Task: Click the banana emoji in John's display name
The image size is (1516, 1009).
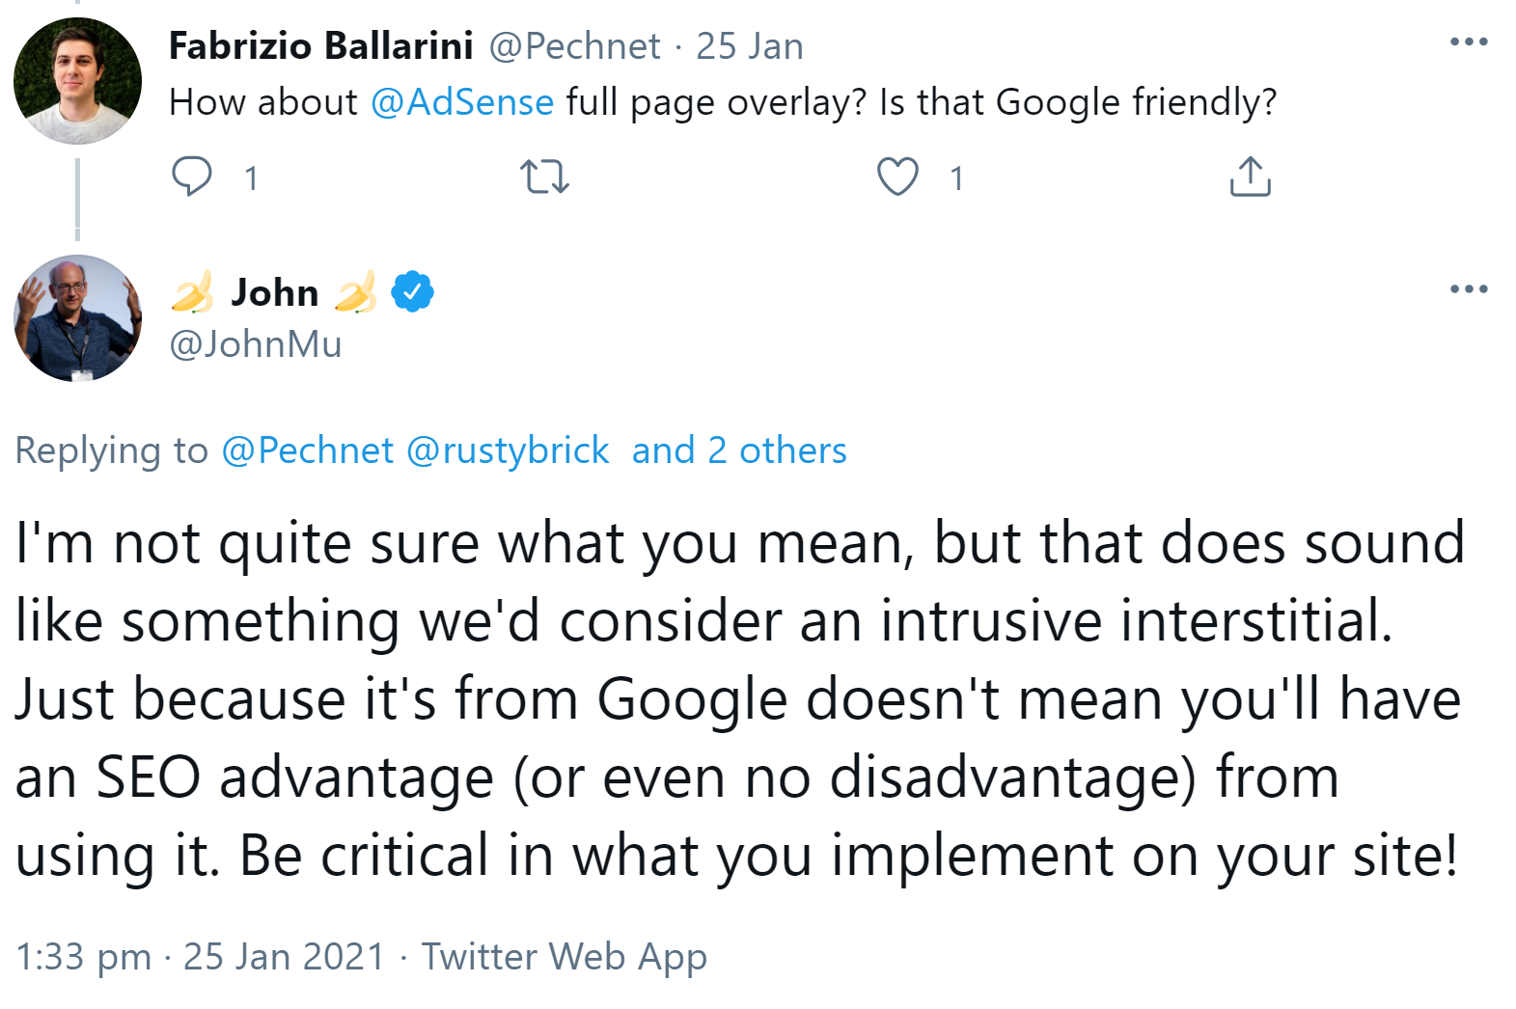Action: [x=193, y=291]
